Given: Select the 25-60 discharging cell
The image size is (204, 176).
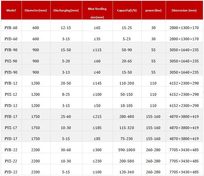Looking at the screenshot, I should click(66, 117).
